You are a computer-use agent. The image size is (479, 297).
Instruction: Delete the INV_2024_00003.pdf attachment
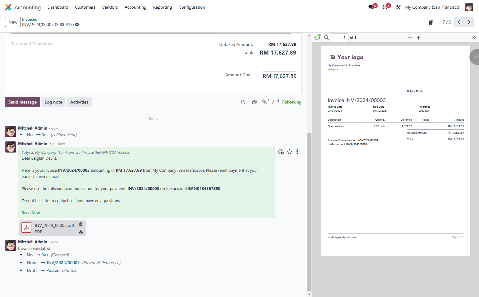click(x=81, y=224)
